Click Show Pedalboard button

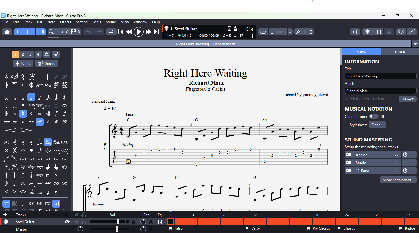[398, 180]
